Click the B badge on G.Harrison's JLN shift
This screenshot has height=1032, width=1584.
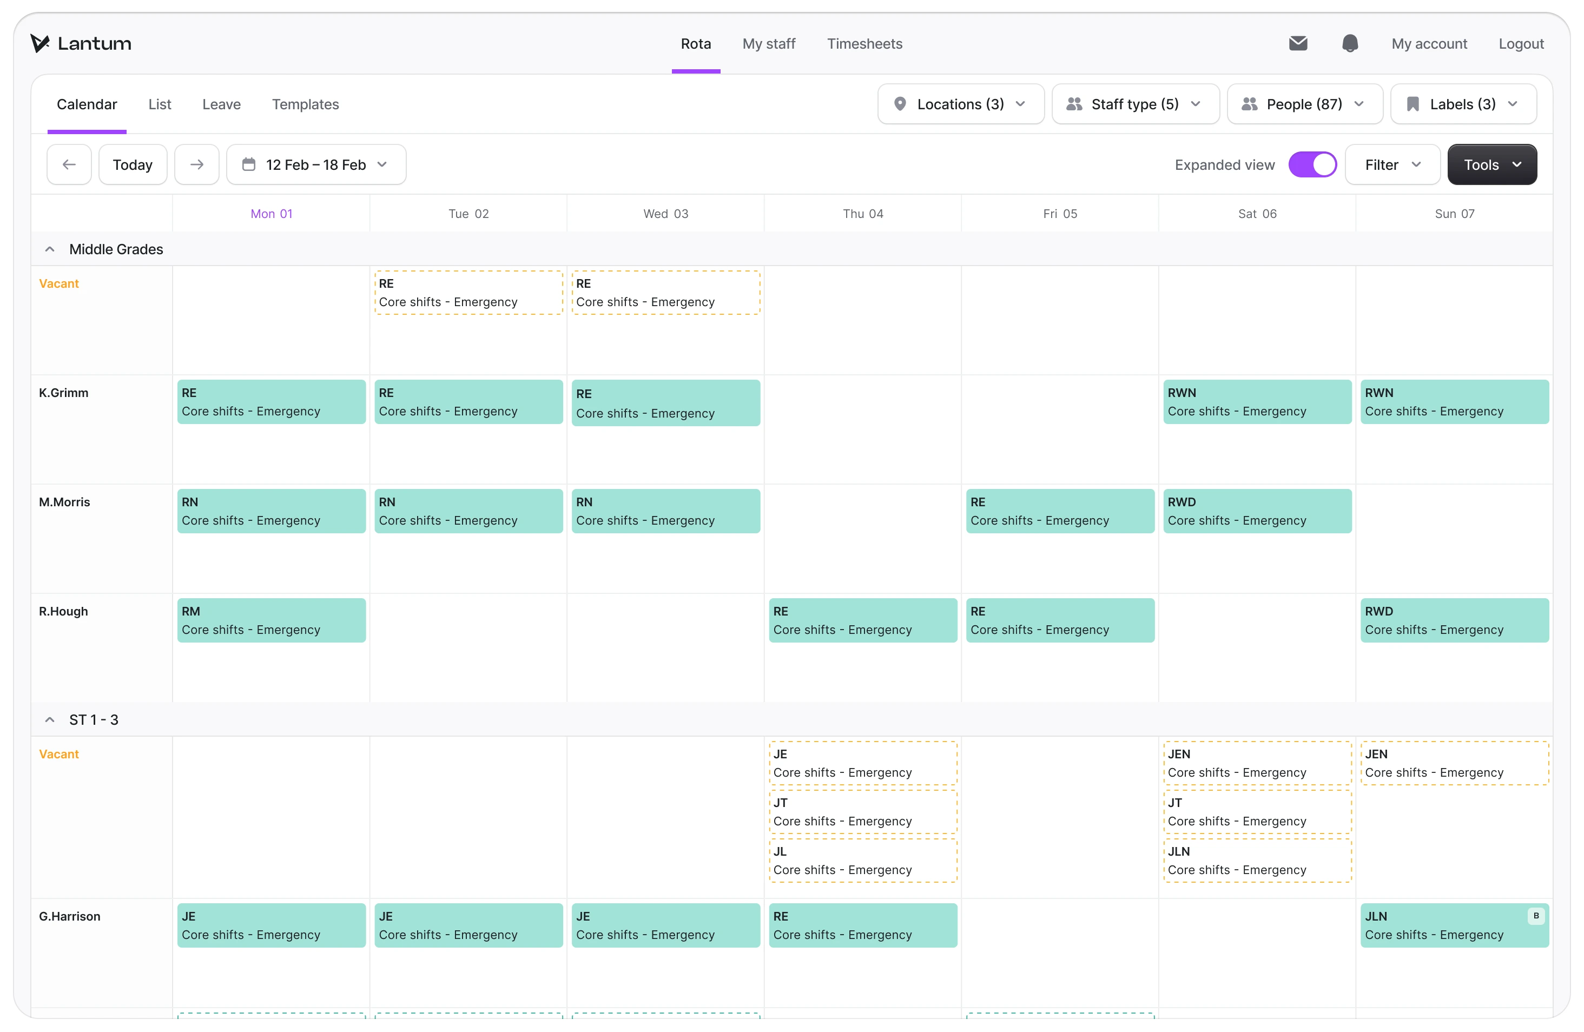click(x=1536, y=916)
